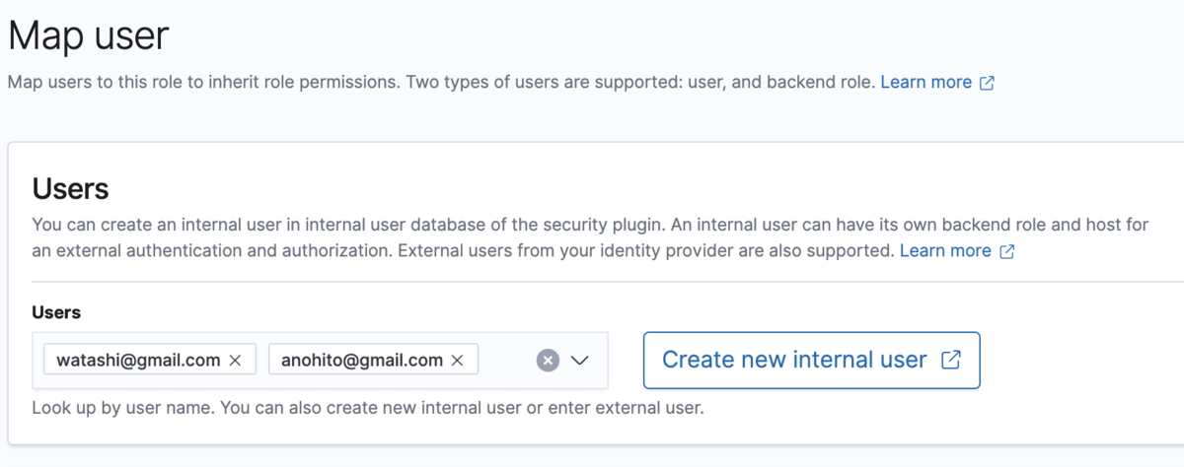Viewport: 1184px width, 467px height.
Task: Clear all selected users in combo box
Action: [548, 361]
